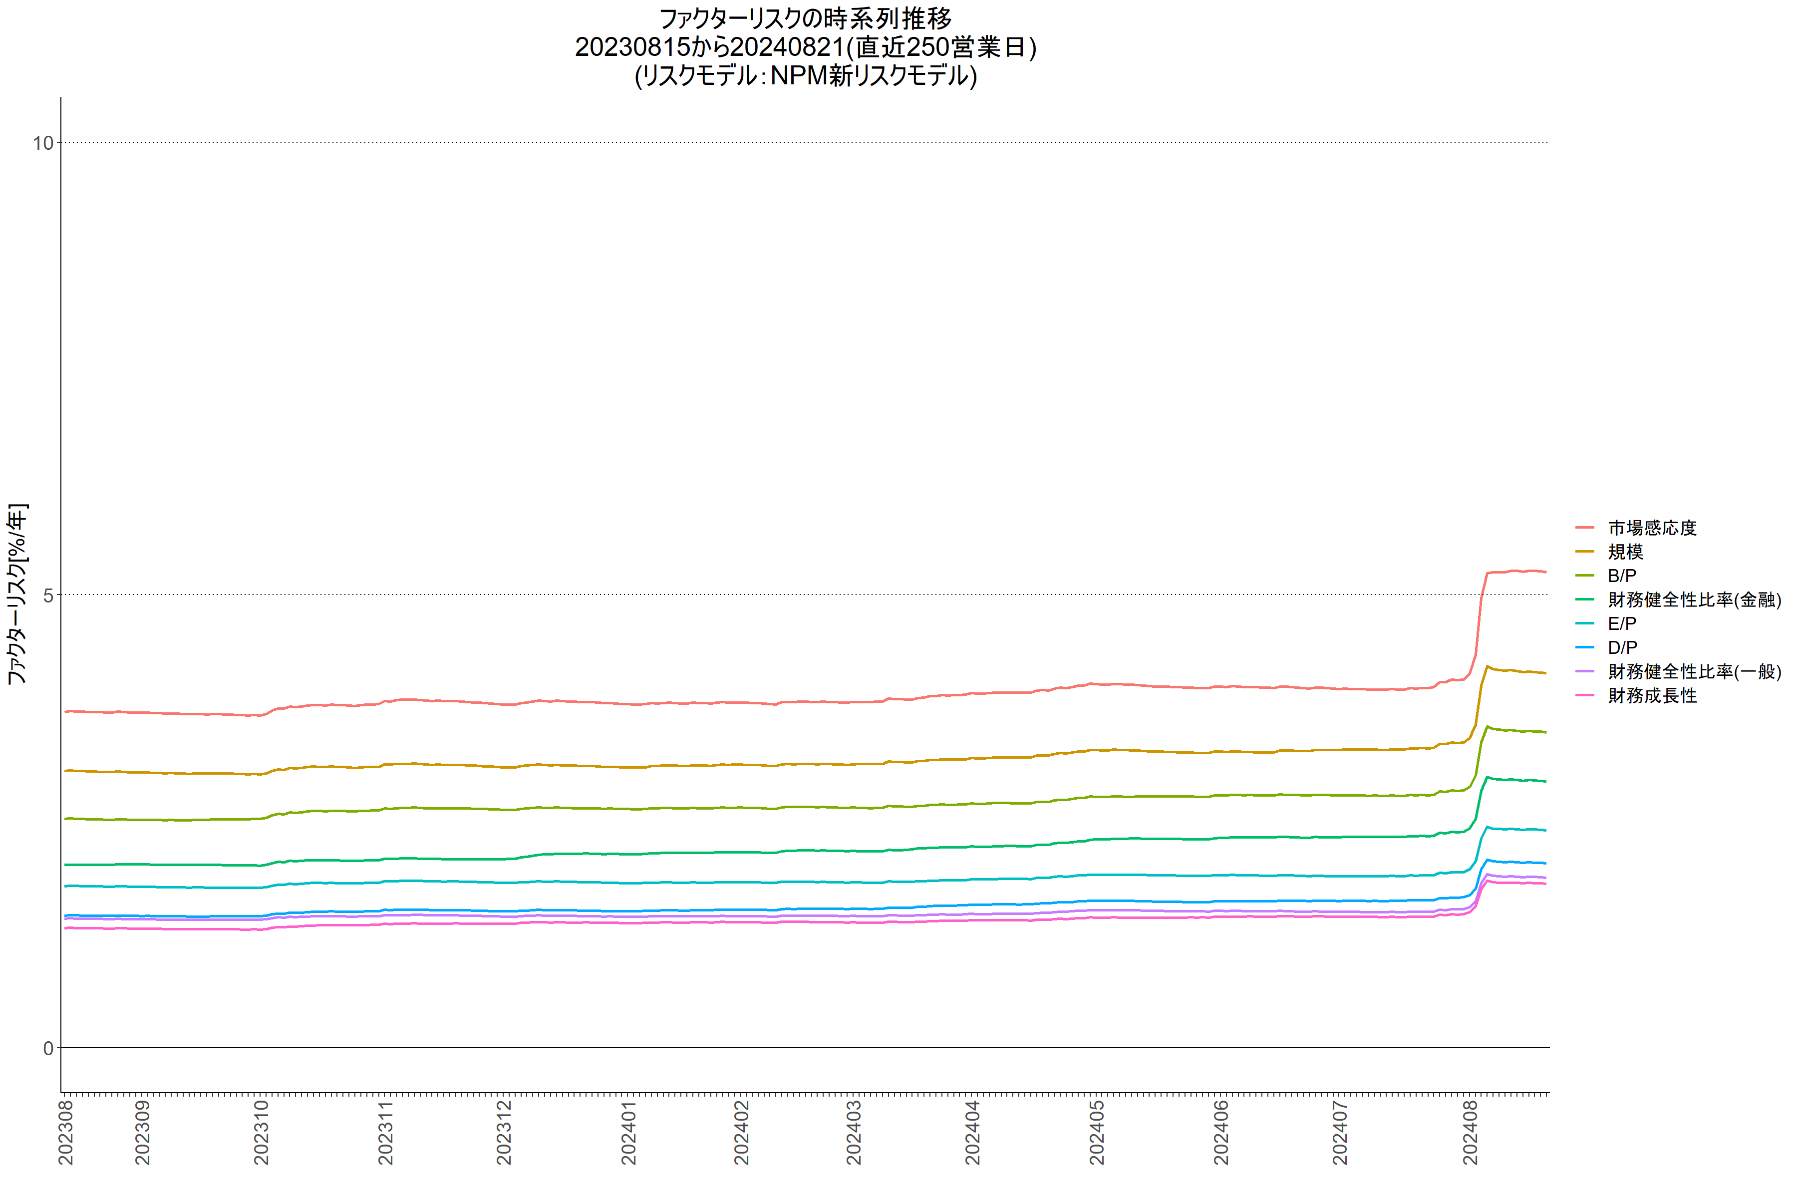This screenshot has width=1797, height=1198.
Task: Click the y-axis tick label 10
Action: click(x=43, y=143)
